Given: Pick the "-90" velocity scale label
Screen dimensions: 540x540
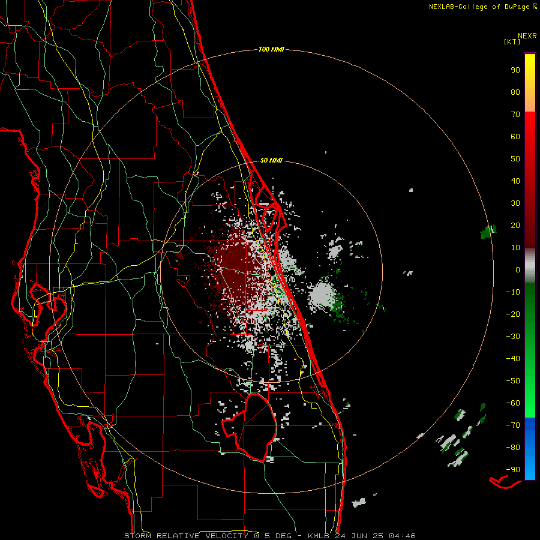Looking at the screenshot, I should [513, 470].
